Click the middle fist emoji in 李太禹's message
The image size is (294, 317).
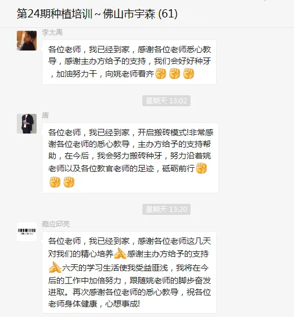175,73
